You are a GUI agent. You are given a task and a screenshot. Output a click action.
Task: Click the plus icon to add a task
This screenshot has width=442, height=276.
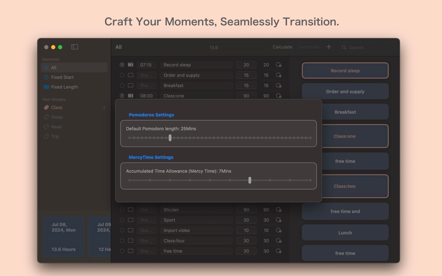(329, 47)
